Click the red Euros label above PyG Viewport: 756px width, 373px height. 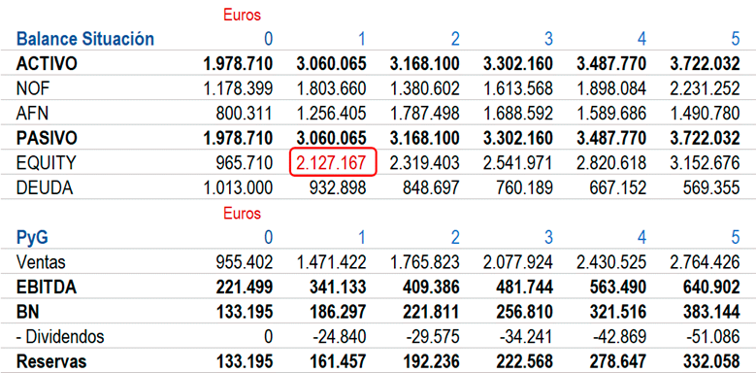[x=242, y=214]
